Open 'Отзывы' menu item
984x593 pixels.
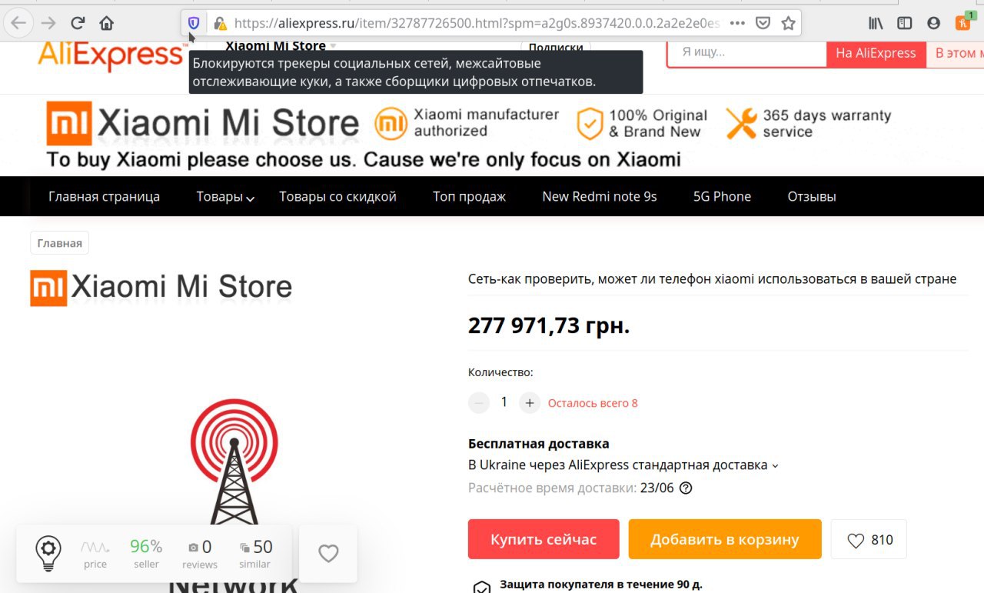coord(811,196)
